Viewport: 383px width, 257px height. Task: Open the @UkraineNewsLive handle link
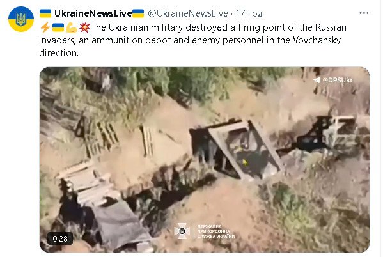click(188, 13)
